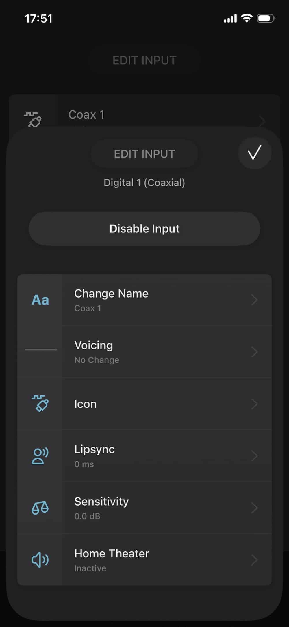Tap the Wi-Fi status bar icon
289x627 pixels.
click(247, 19)
